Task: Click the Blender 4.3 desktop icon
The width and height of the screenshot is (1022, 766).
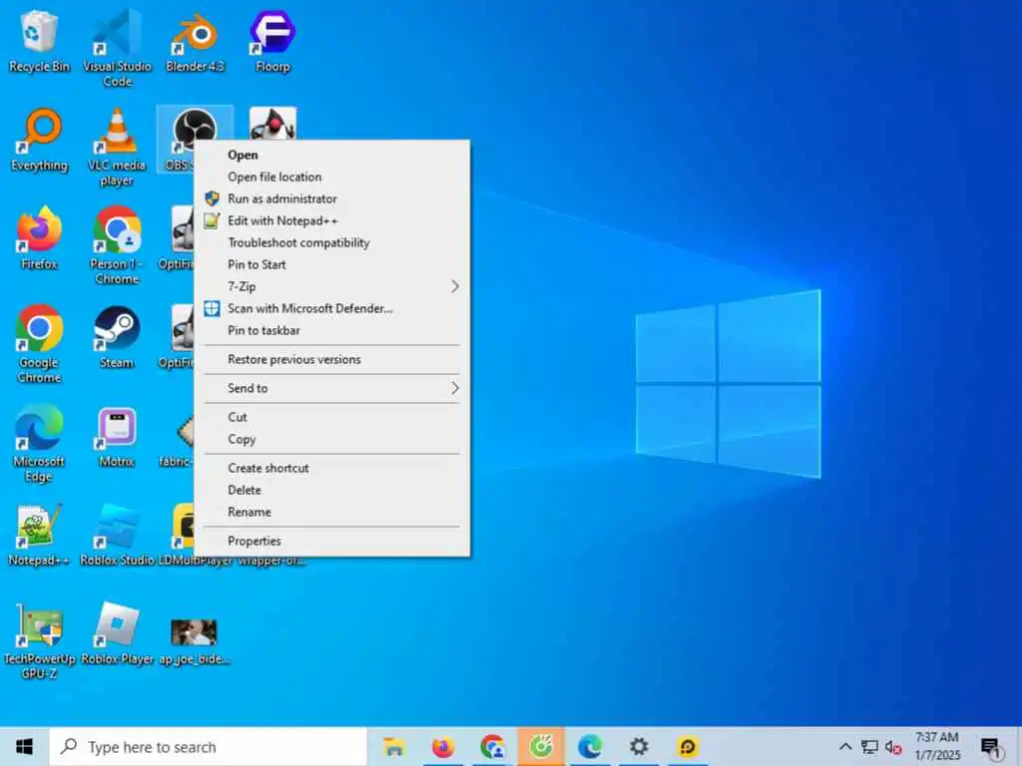Action: pyautogui.click(x=195, y=40)
